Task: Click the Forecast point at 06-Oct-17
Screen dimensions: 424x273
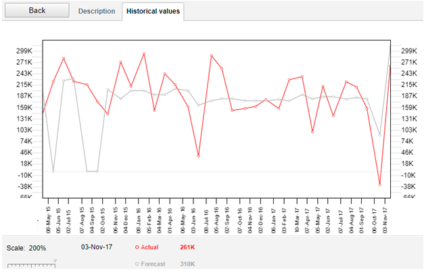Action: tap(380, 134)
